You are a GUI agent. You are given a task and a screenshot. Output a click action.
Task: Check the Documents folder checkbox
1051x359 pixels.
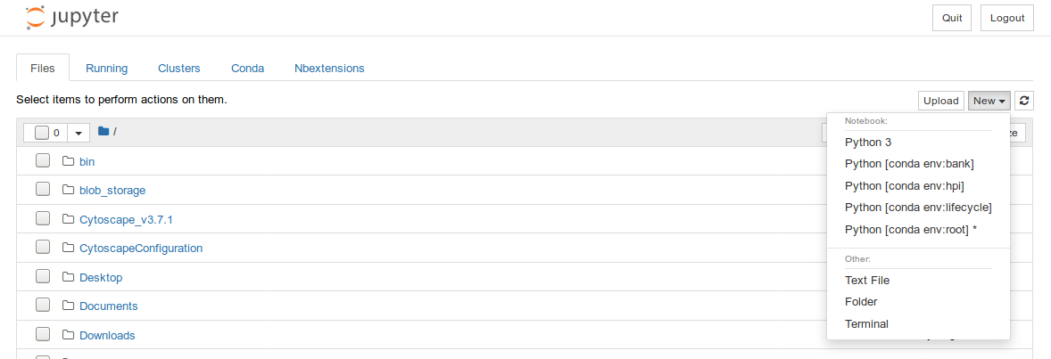(43, 306)
